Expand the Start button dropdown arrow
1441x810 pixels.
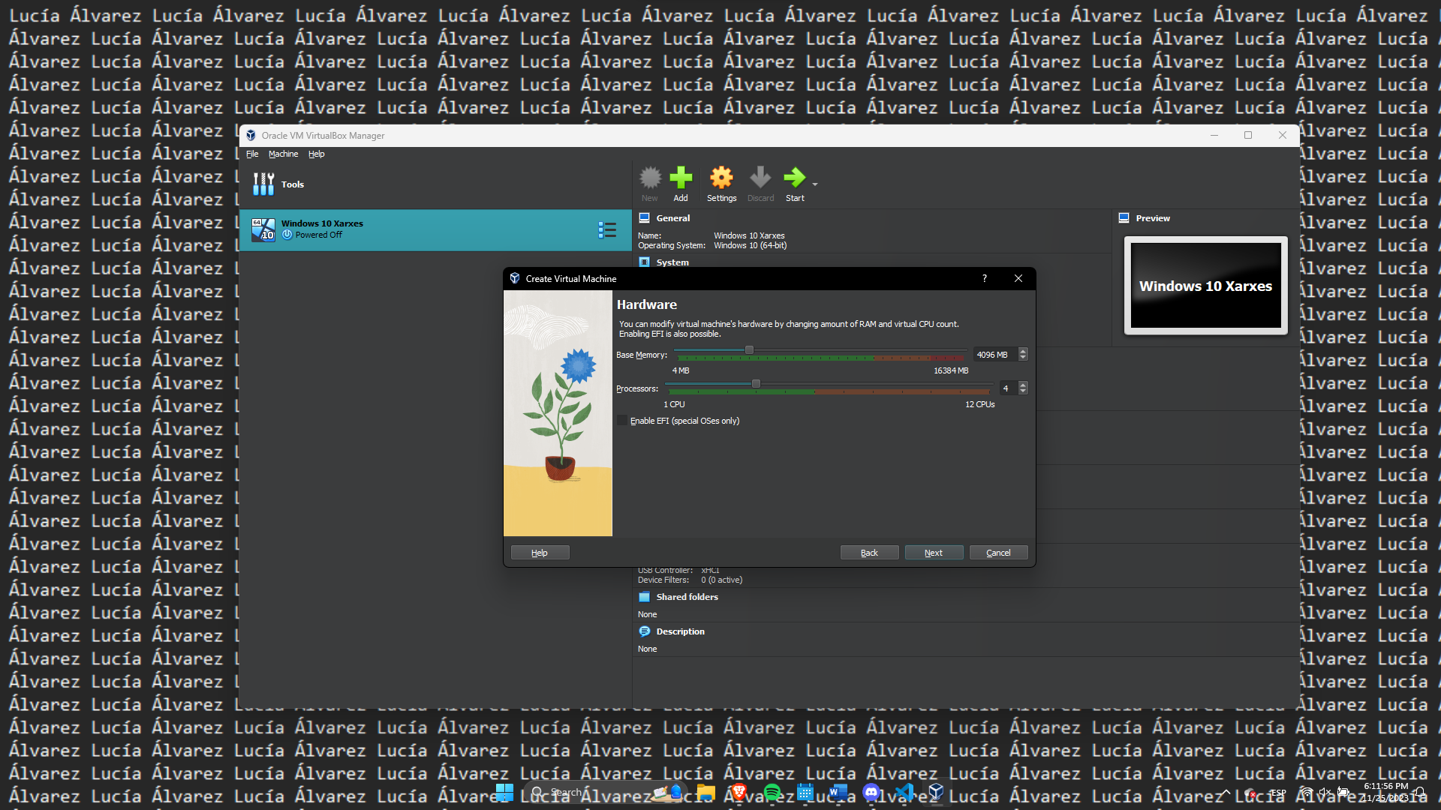click(x=815, y=184)
